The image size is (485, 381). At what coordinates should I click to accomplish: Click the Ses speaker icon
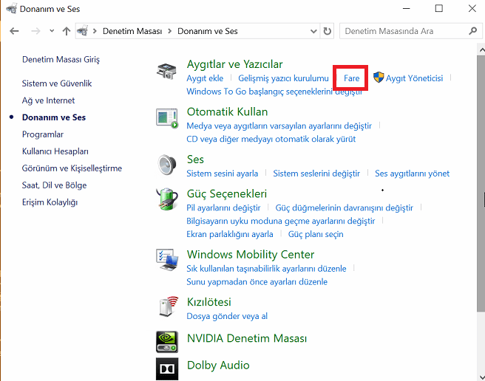(167, 165)
